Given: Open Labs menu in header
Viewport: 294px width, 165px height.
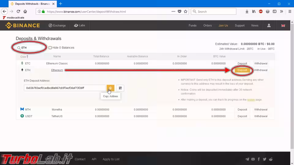Looking at the screenshot, I should pyautogui.click(x=80, y=25).
